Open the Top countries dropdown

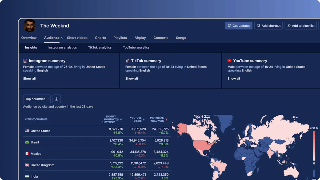point(37,99)
